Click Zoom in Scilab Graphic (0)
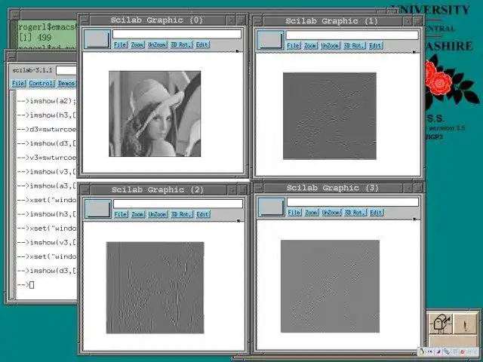 click(137, 44)
